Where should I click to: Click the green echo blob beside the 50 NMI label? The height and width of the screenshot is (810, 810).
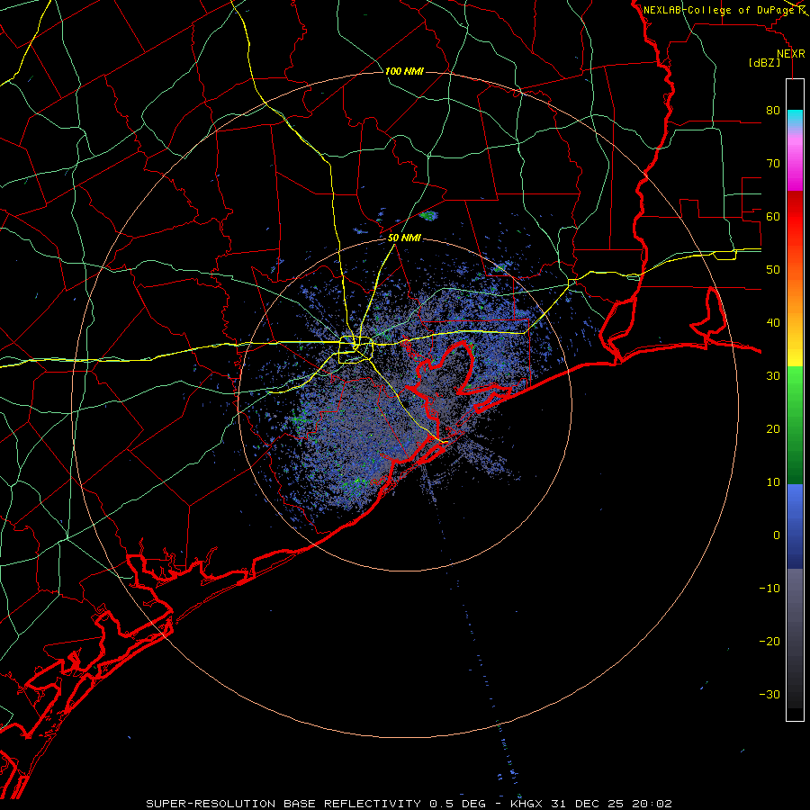428,215
